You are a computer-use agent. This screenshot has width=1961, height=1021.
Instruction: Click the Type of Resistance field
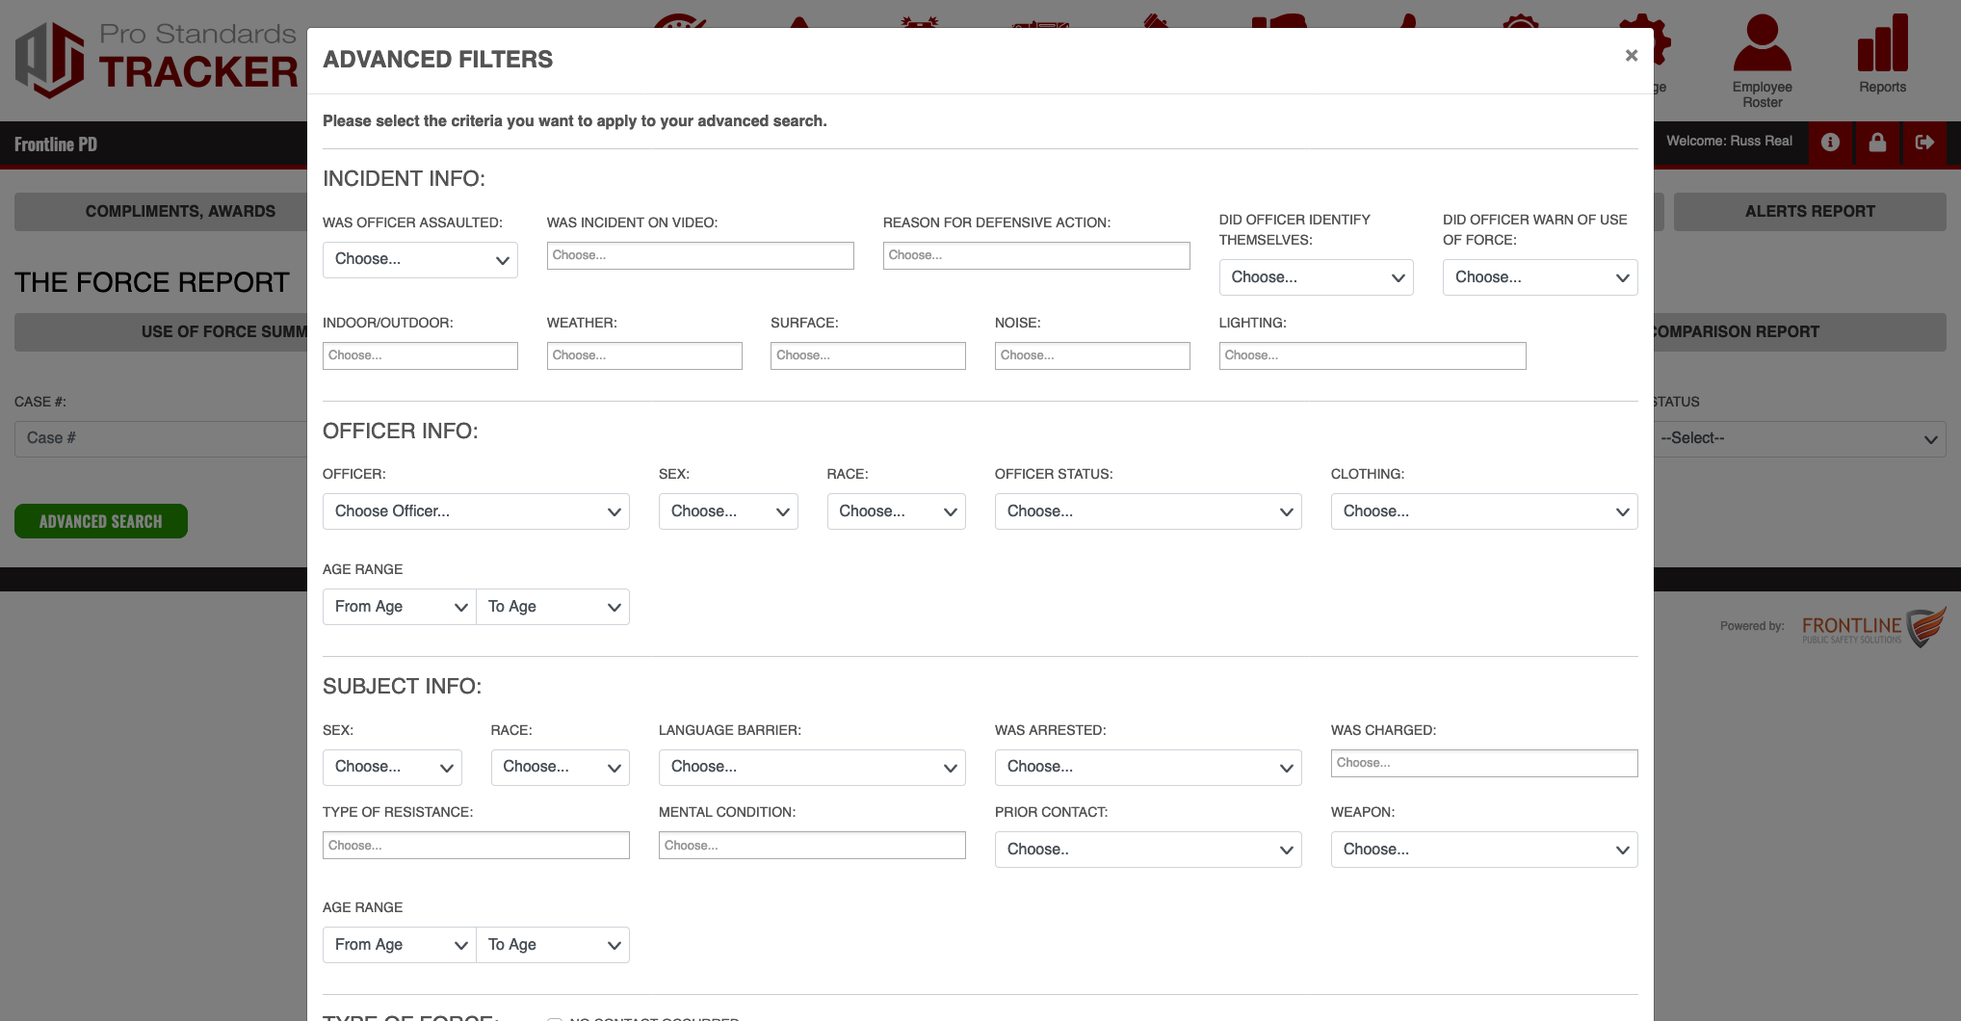click(x=476, y=846)
